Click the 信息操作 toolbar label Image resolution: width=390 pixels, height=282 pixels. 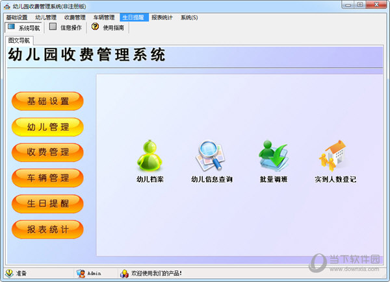point(71,27)
